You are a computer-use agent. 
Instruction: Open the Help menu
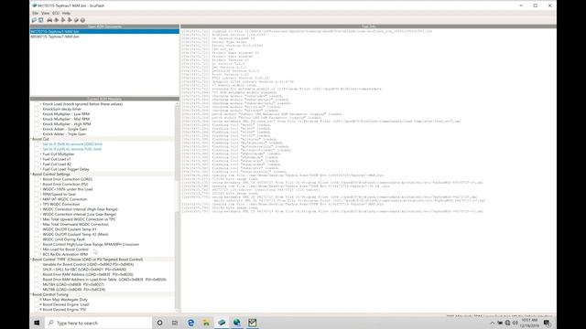pyautogui.click(x=66, y=13)
